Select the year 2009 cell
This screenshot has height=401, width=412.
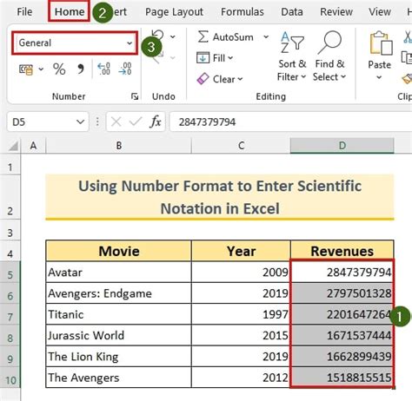tap(241, 273)
